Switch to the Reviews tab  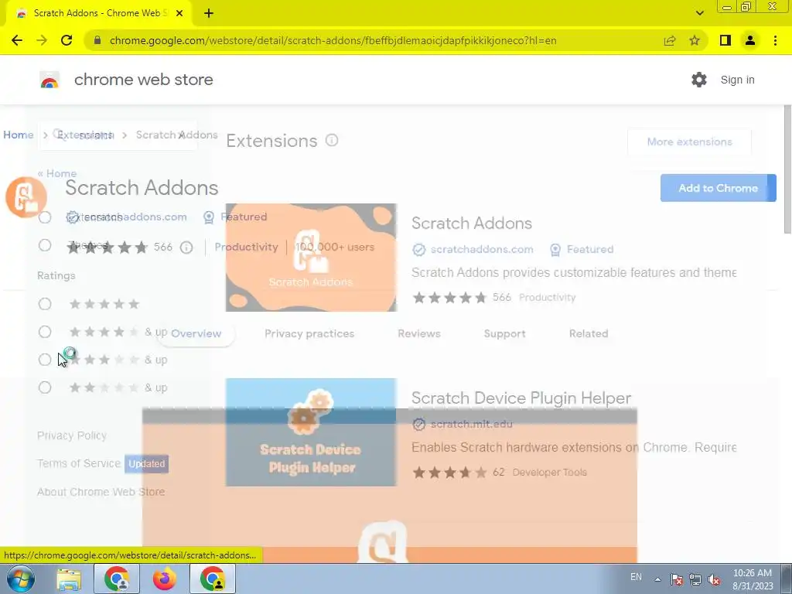(x=418, y=333)
